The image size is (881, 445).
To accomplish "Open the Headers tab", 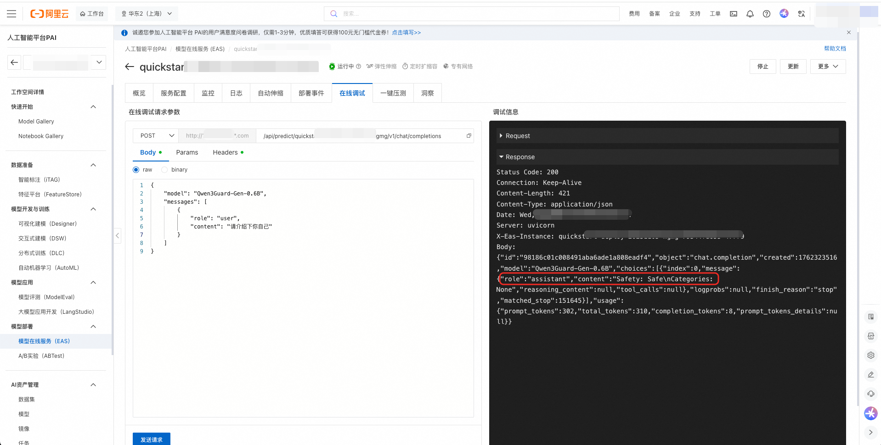I will tap(228, 152).
